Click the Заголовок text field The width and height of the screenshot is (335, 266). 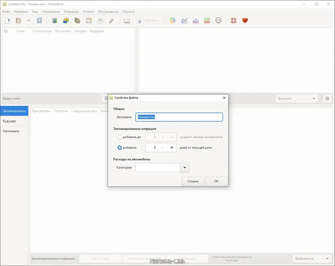(x=179, y=117)
